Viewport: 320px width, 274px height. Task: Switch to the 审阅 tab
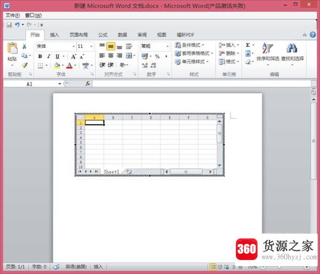click(142, 35)
